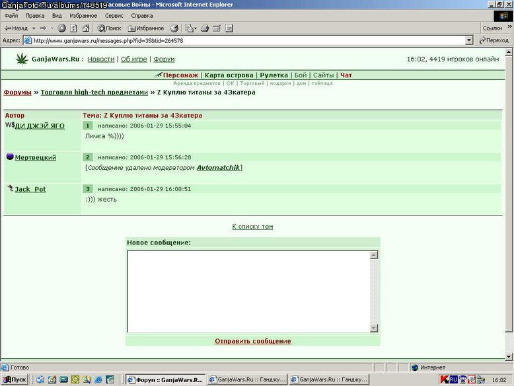
Task: Go to Форумы breadcrumb link
Action: (17, 92)
